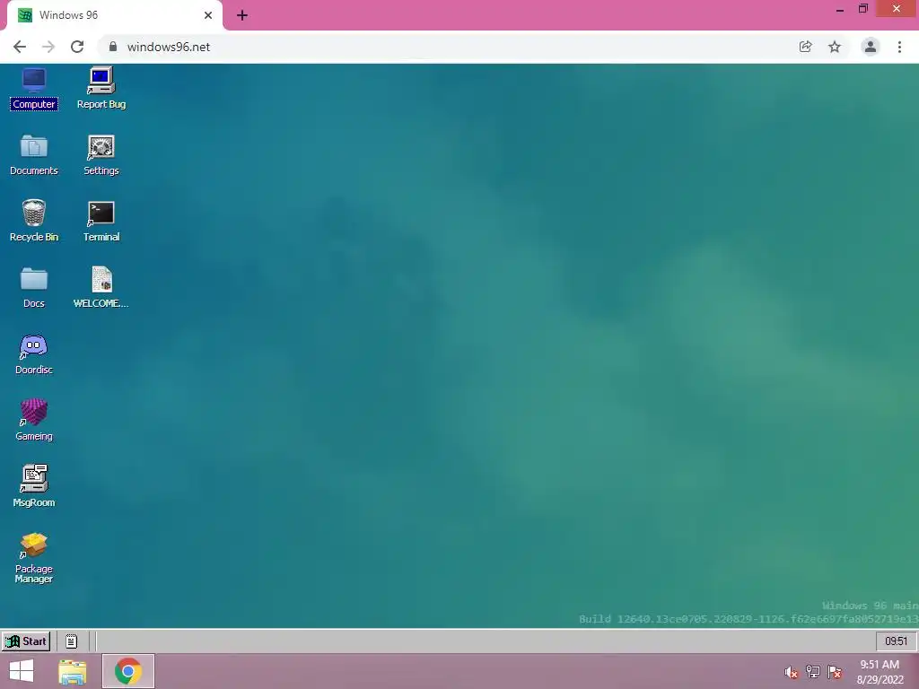The image size is (919, 689).
Task: Launch the Settings shortcut
Action: [x=101, y=155]
